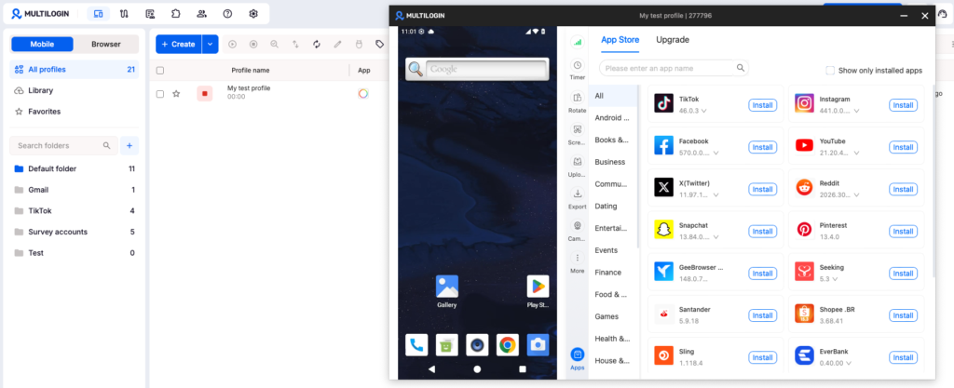The image size is (954, 388).
Task: Expand Snapchat version dropdown
Action: (715, 237)
